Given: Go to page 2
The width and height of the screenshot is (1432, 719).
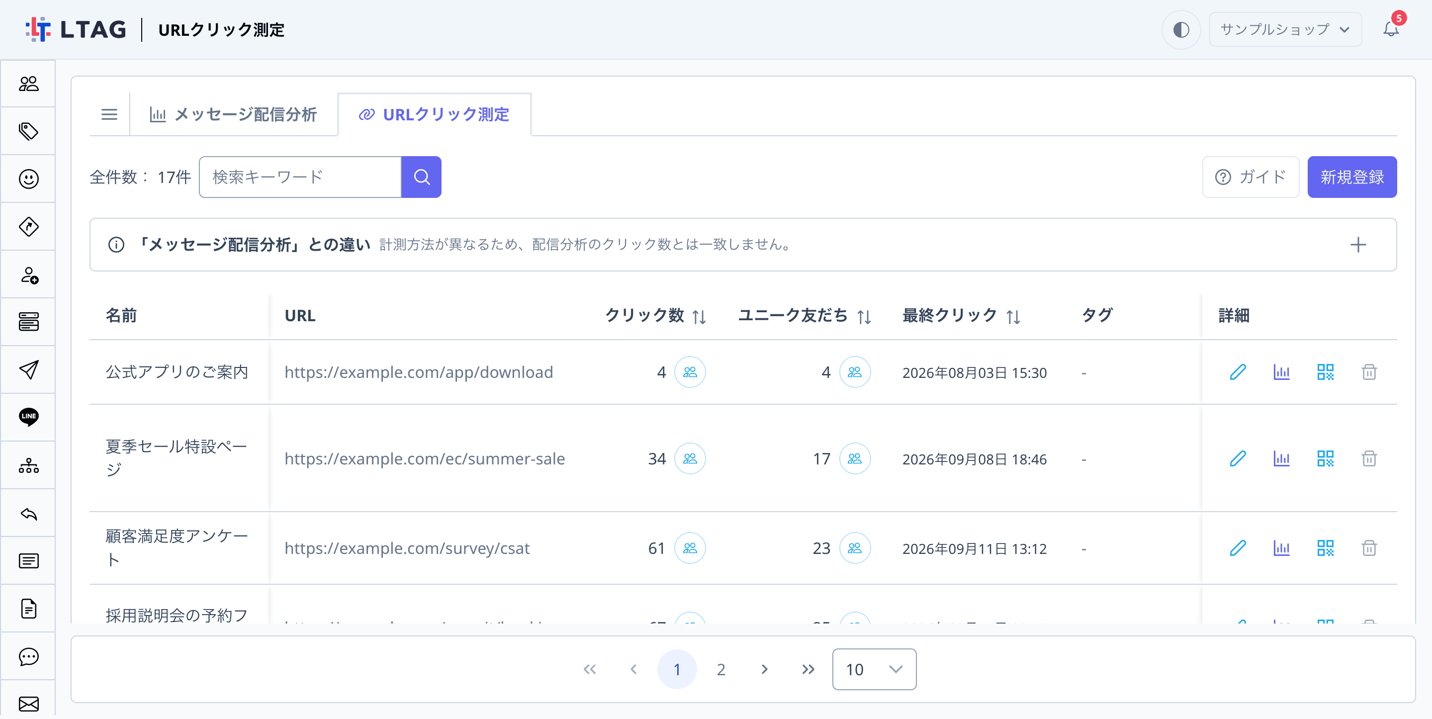Looking at the screenshot, I should [721, 669].
